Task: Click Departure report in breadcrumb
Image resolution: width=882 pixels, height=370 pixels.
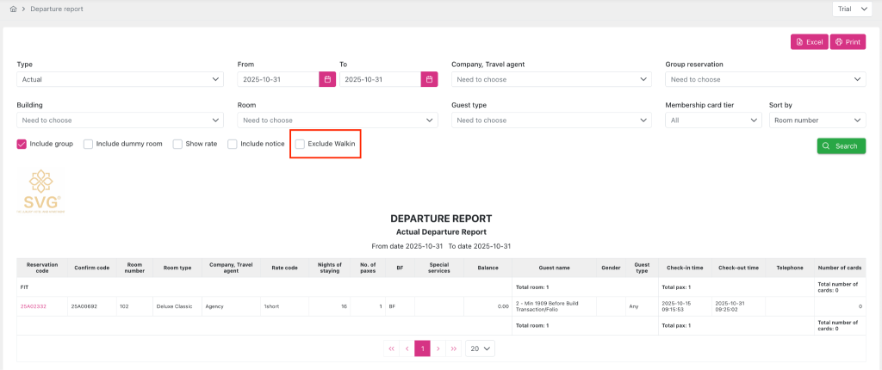Action: [59, 9]
